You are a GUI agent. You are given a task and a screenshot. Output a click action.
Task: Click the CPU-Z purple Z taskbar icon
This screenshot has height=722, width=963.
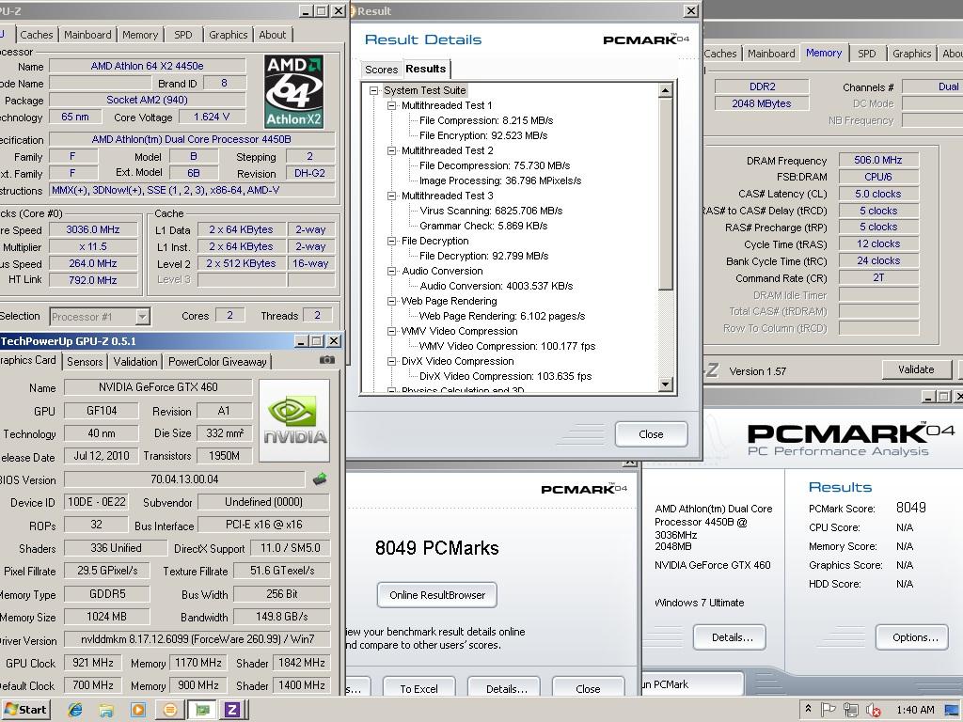232,711
